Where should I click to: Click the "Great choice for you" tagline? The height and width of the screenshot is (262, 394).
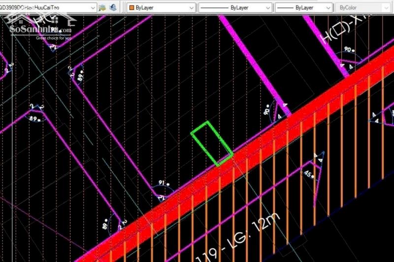tap(54, 37)
